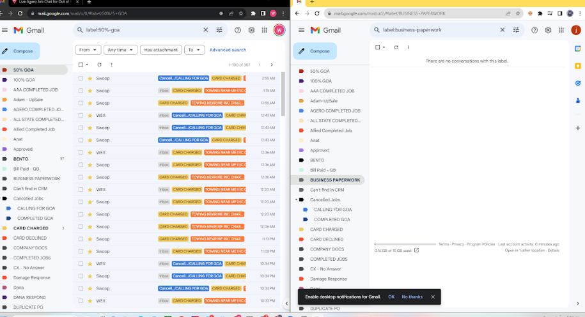This screenshot has height=317, width=585.
Task: Select the first Swoop email checkbox
Action: 81,78
